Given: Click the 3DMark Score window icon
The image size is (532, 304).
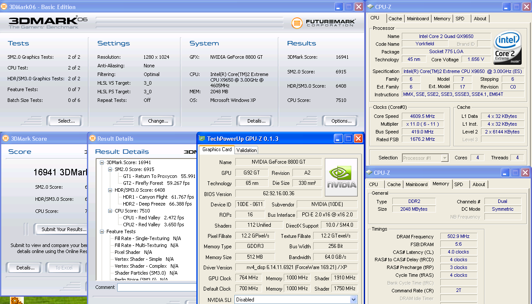Looking at the screenshot, I should [x=6, y=139].
